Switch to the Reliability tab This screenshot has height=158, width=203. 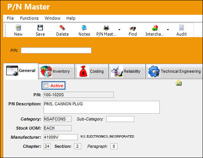[127, 71]
